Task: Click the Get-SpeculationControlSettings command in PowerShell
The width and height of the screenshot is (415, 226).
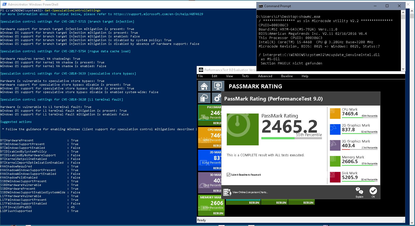Action: (x=73, y=10)
